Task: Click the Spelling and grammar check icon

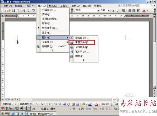Action: pos(33,11)
